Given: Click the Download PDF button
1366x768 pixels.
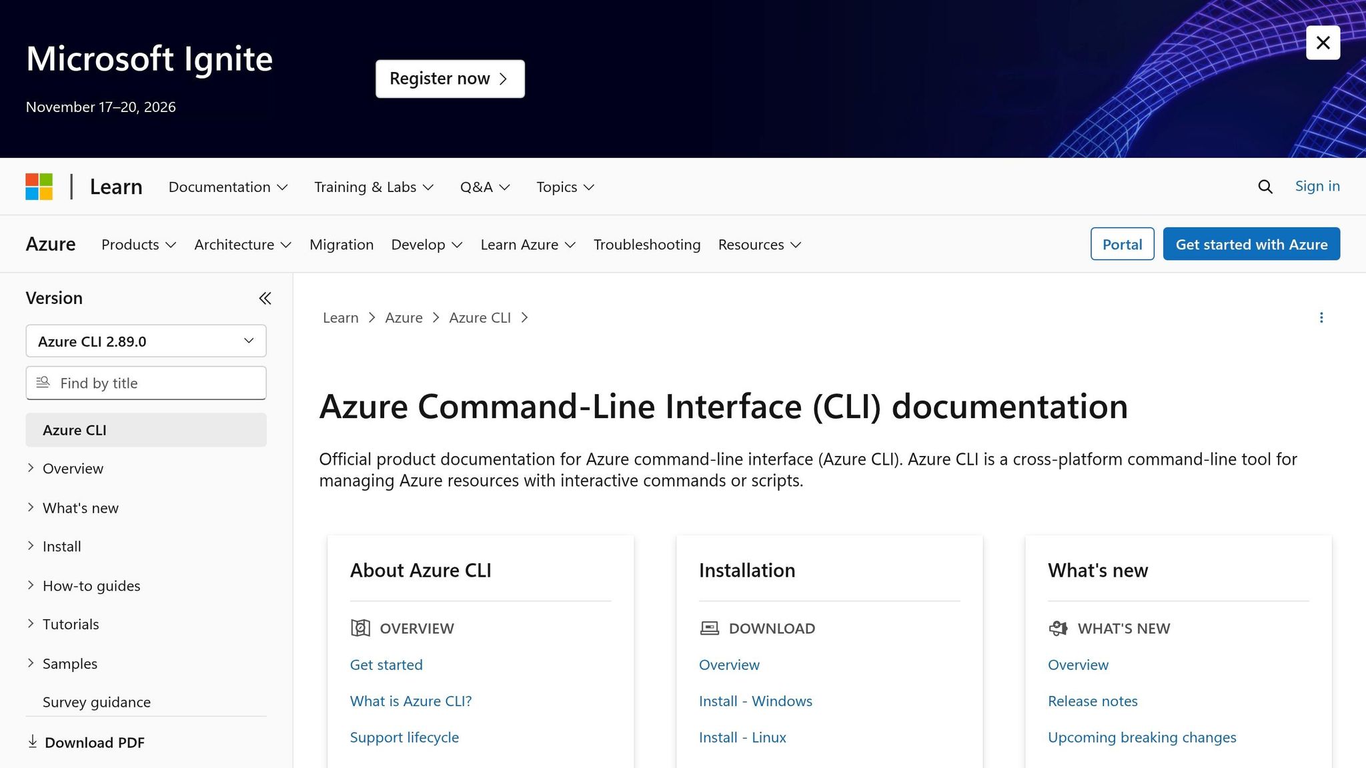Looking at the screenshot, I should pos(85,742).
